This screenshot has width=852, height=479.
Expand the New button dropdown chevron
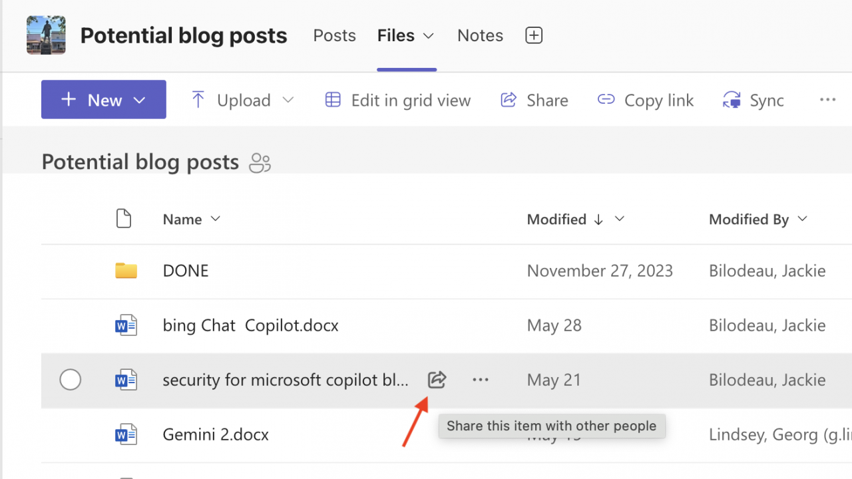(139, 99)
